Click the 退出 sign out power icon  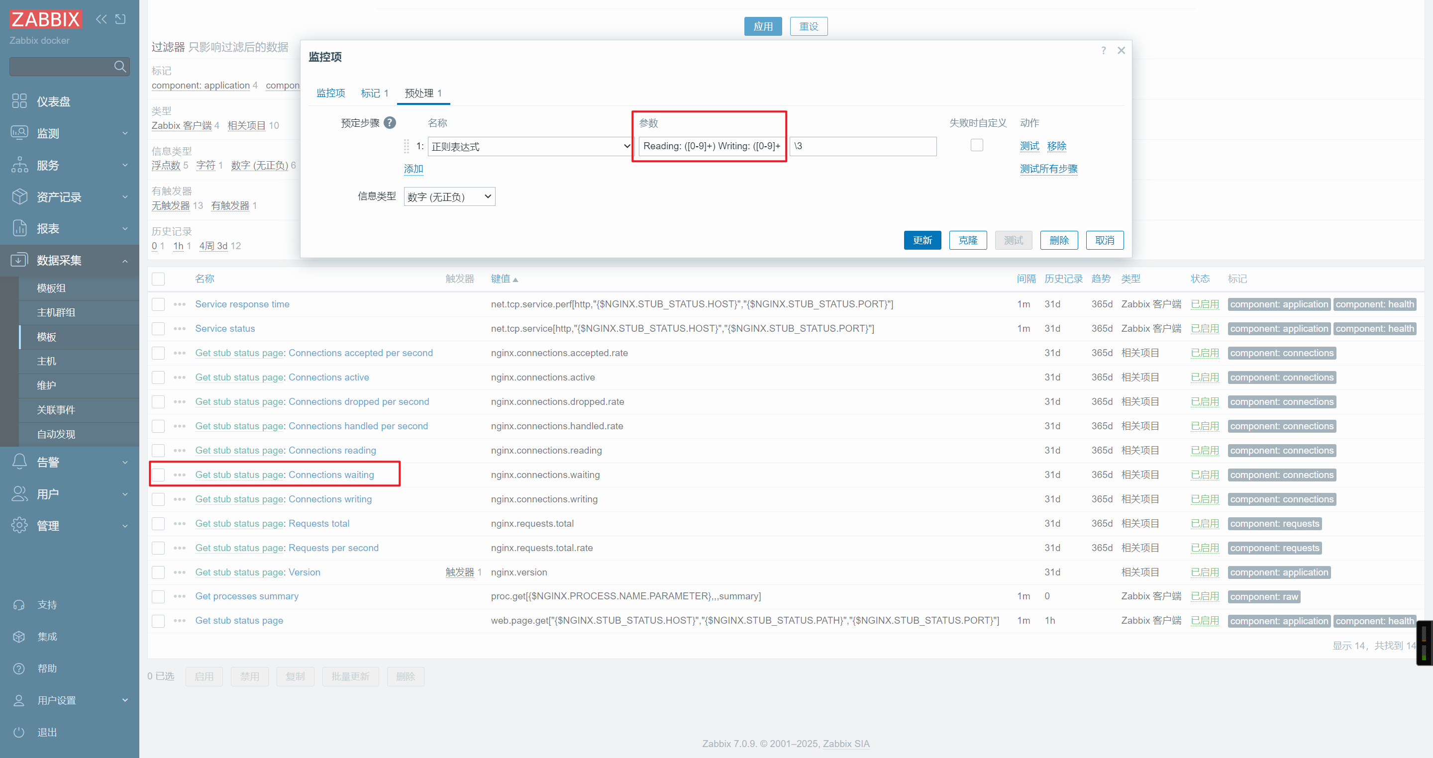pyautogui.click(x=19, y=733)
